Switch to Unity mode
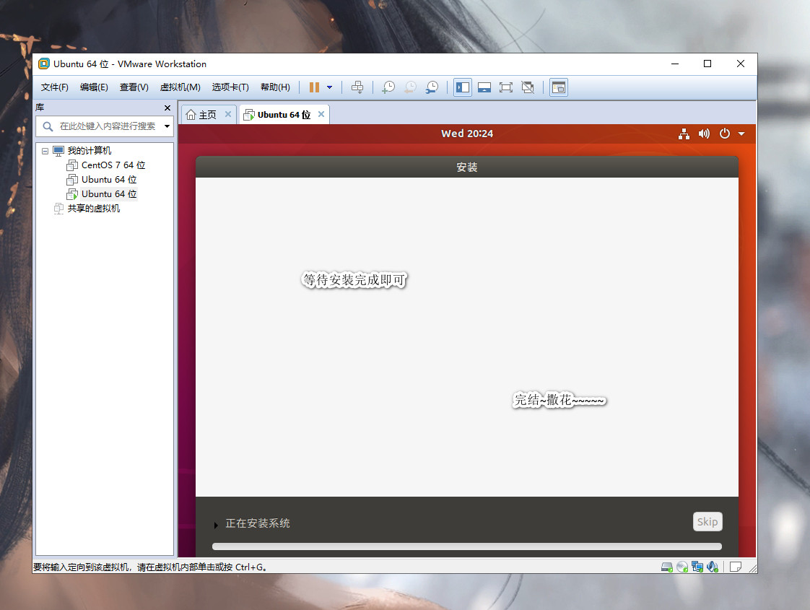Screen dimensions: 810x610 (528, 87)
